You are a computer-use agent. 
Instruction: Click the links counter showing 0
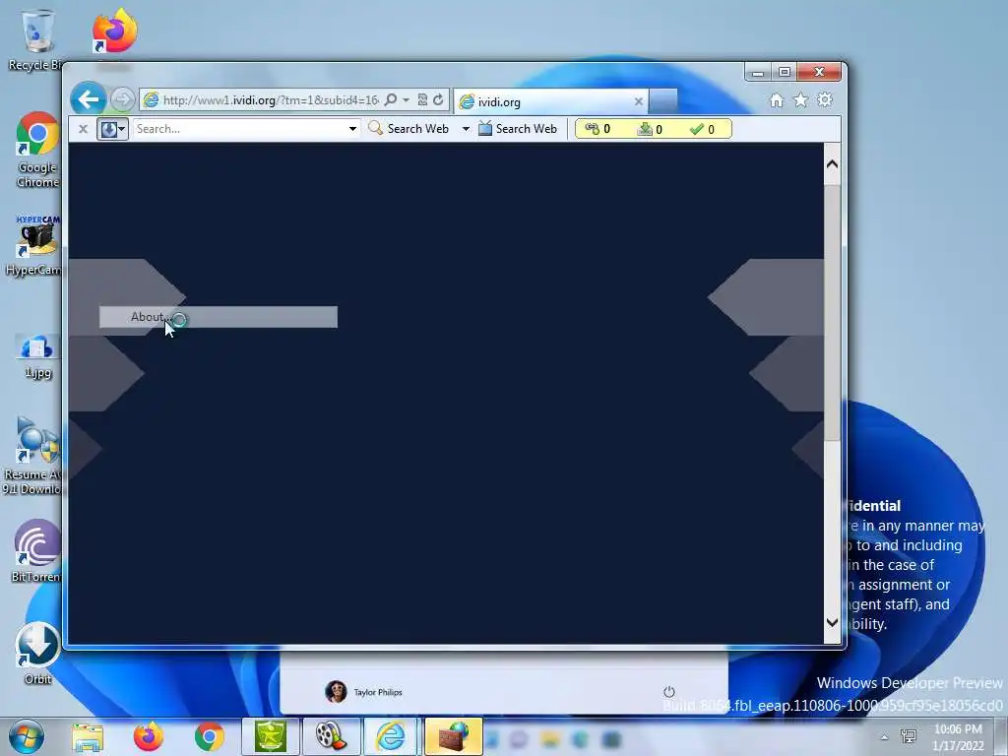pos(598,129)
